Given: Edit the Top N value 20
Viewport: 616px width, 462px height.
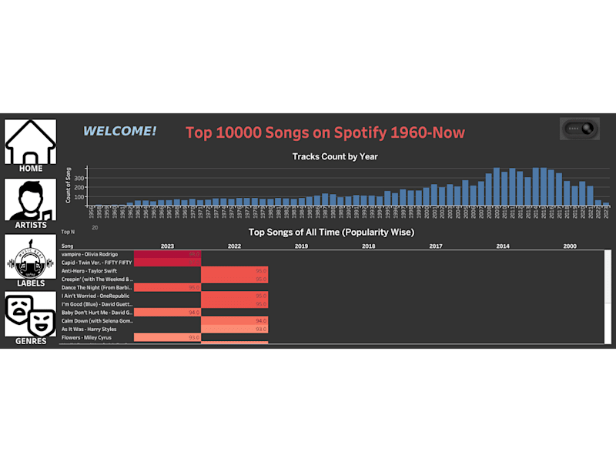Looking at the screenshot, I should coord(95,227).
